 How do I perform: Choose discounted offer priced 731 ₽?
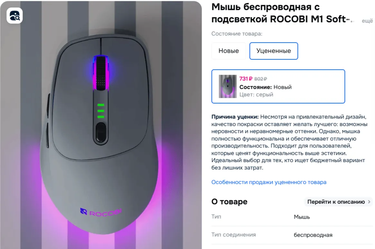(278, 86)
